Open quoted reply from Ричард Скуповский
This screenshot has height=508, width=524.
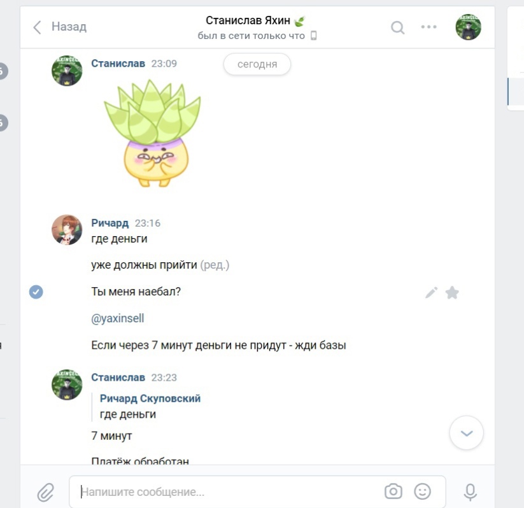click(x=150, y=406)
